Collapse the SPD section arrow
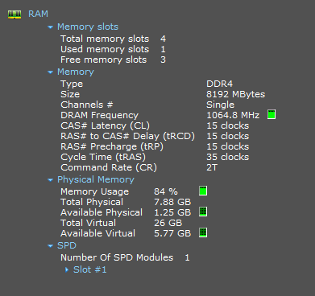 pos(50,246)
